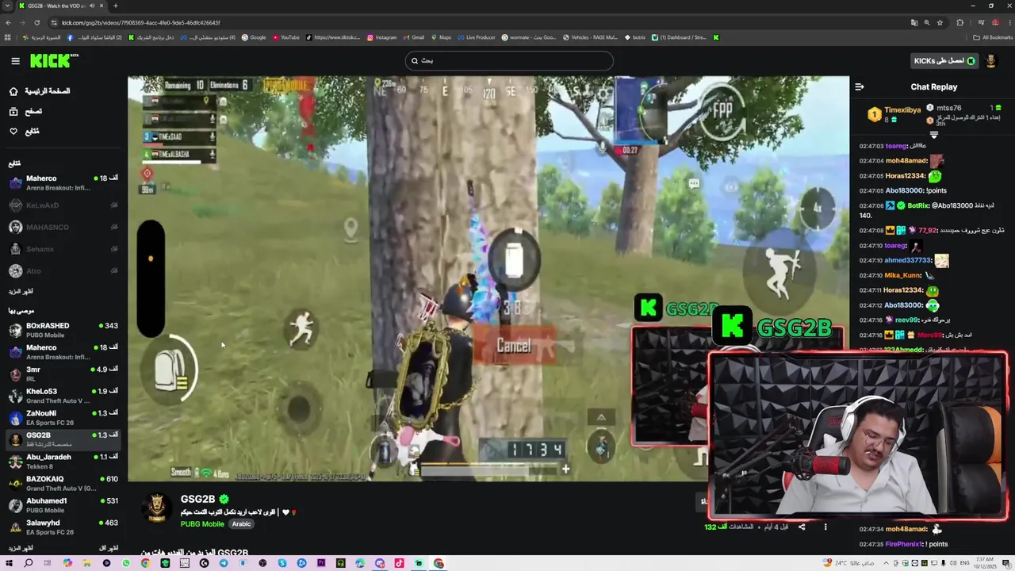Click the Arabic language tag
Viewport: 1015px width, 571px height.
tap(241, 524)
